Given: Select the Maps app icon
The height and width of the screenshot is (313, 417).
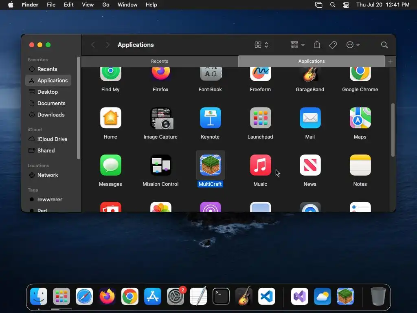Looking at the screenshot, I should [360, 118].
